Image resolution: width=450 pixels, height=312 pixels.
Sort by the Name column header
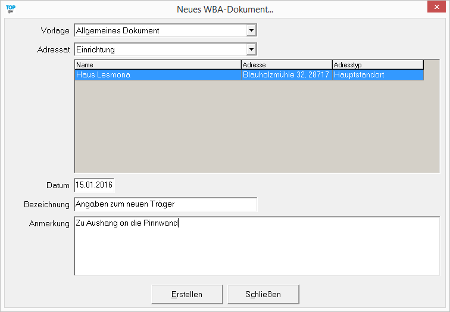[158, 64]
